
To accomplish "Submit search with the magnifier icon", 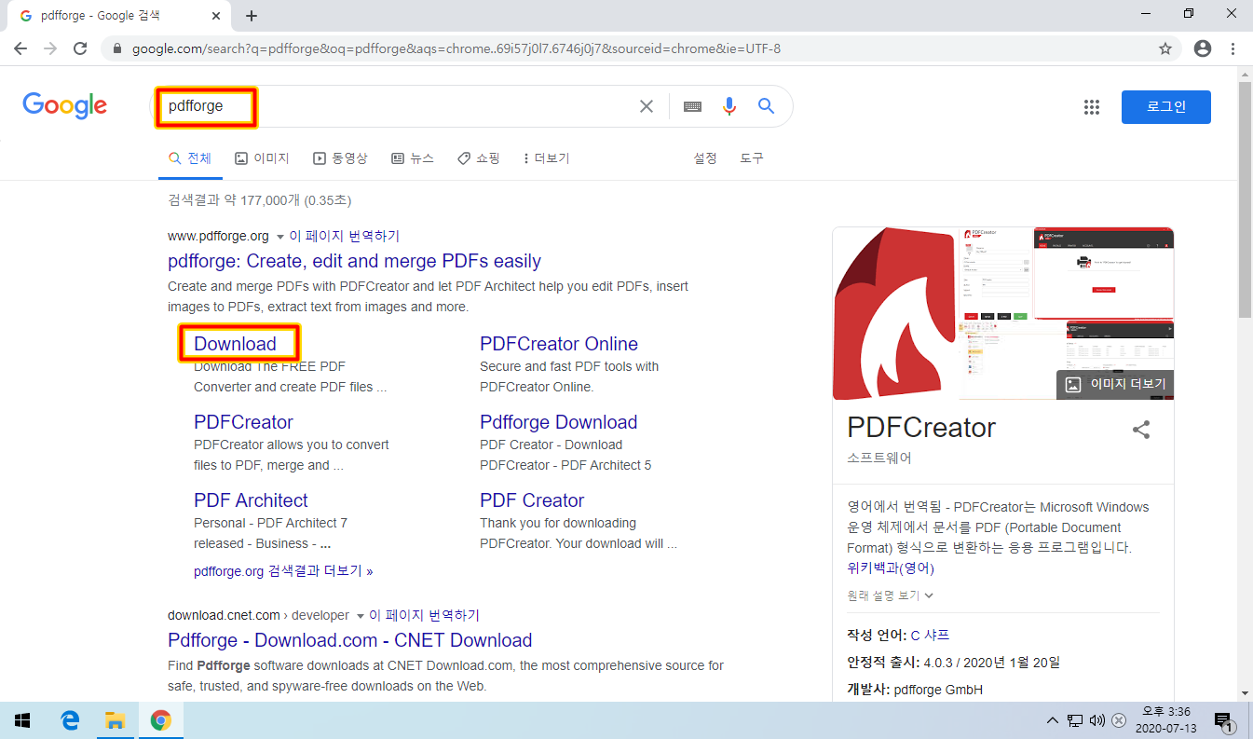I will click(767, 106).
